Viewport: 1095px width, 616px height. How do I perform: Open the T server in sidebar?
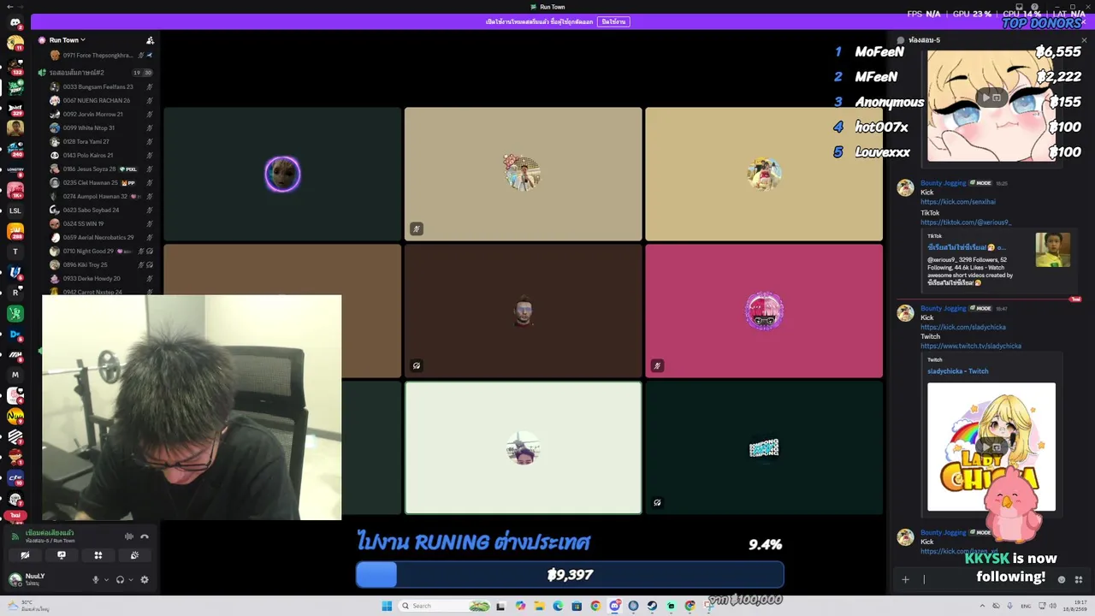[x=15, y=252]
